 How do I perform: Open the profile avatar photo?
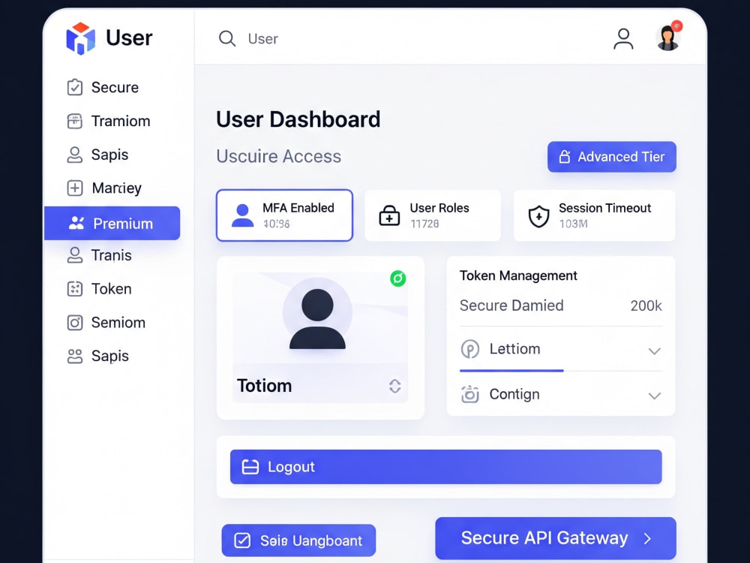(x=667, y=38)
